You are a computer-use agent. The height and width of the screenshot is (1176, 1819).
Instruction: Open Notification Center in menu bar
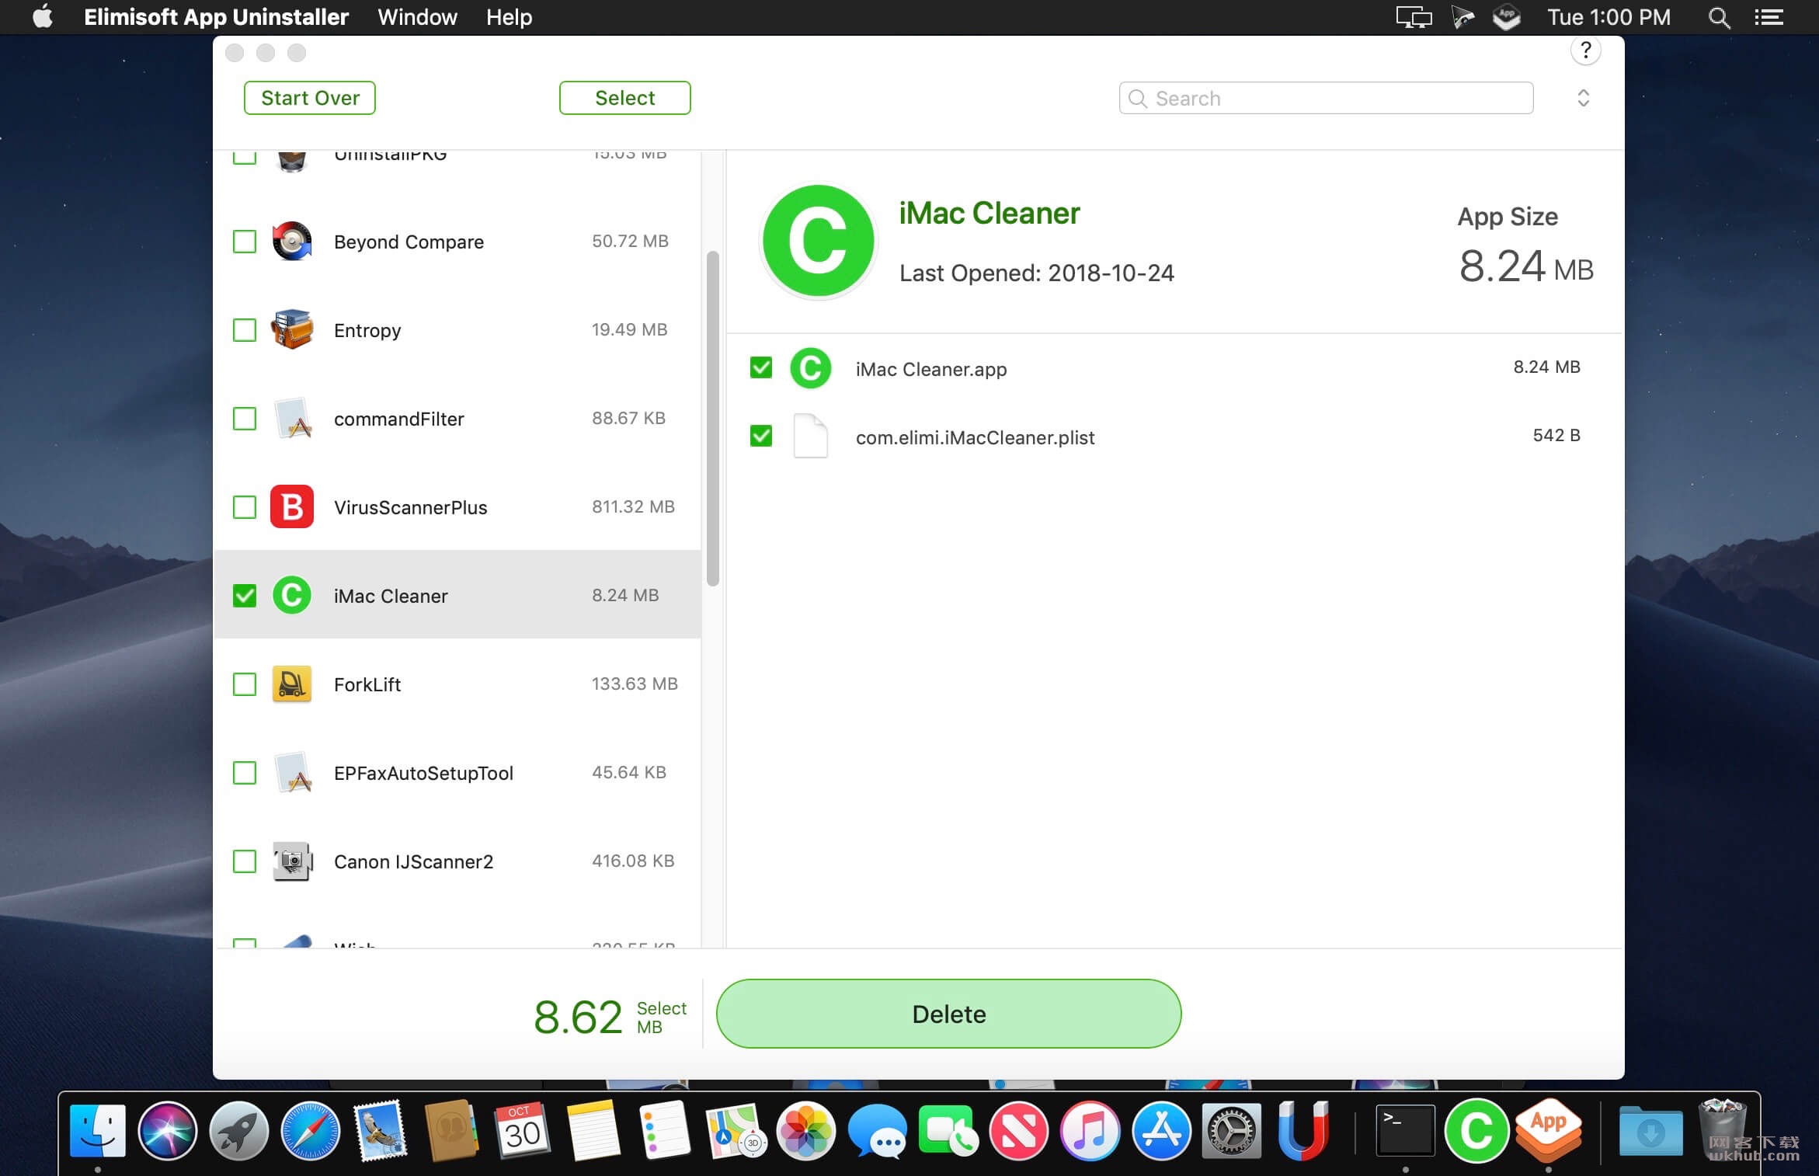point(1769,17)
